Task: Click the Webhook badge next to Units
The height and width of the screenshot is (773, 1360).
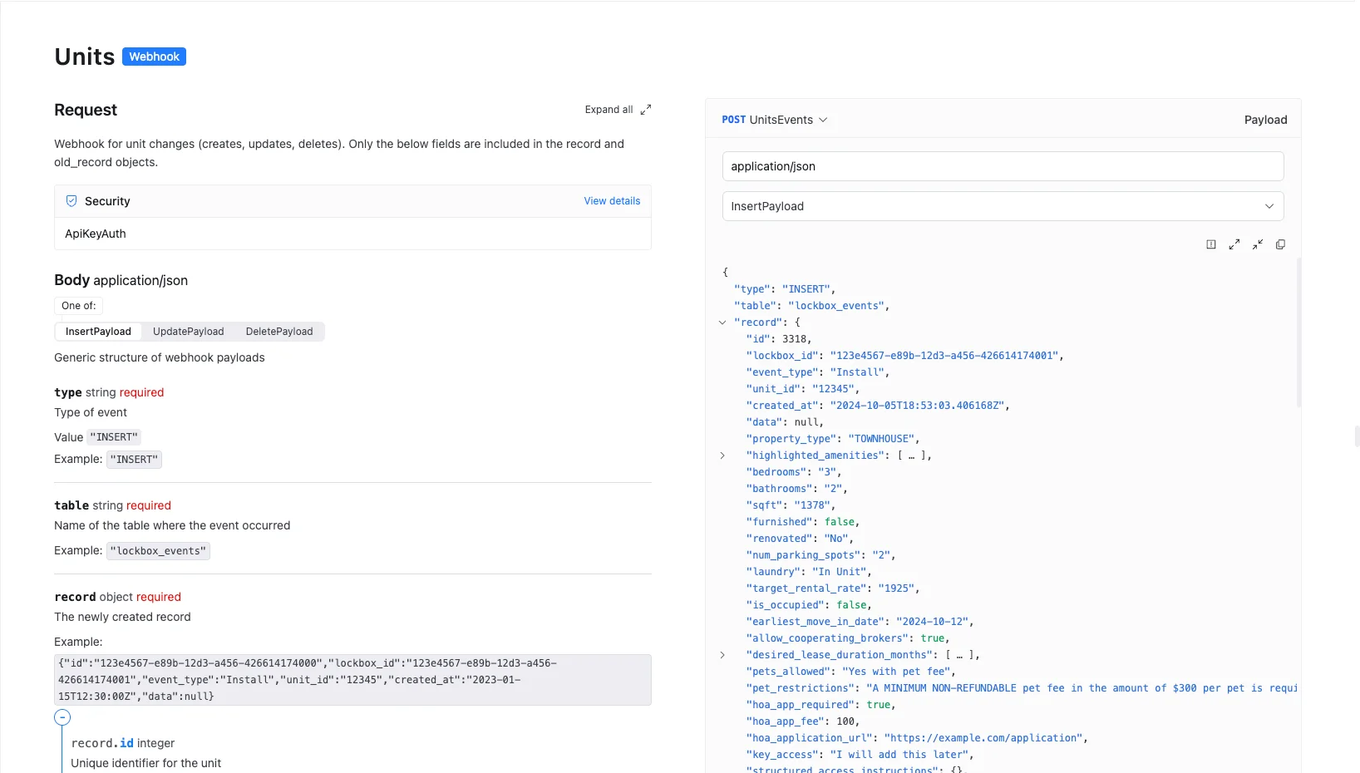Action: tap(154, 57)
